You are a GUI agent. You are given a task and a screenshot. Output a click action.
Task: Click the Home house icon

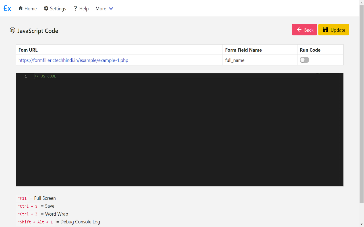(21, 8)
